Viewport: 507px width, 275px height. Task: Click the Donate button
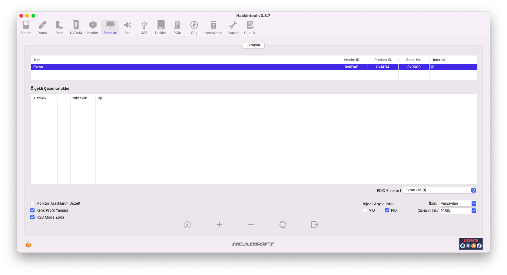coord(471,243)
